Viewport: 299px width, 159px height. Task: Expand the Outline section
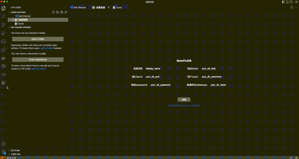tap(14, 150)
